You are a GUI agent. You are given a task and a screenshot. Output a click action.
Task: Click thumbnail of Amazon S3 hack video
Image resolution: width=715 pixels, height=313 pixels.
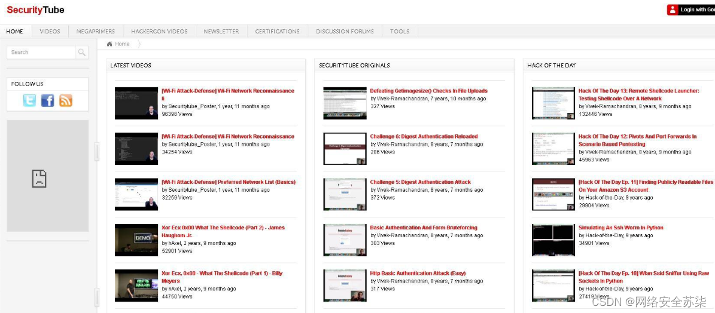click(553, 194)
